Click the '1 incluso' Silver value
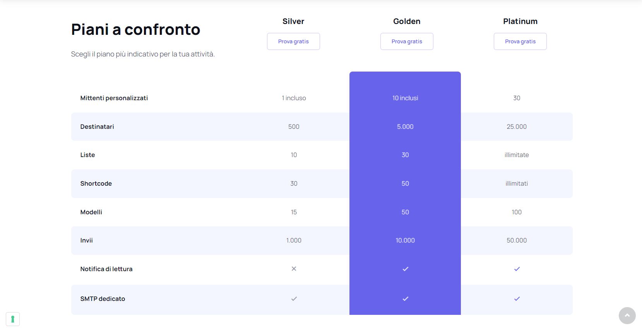Image resolution: width=642 pixels, height=328 pixels. (294, 98)
